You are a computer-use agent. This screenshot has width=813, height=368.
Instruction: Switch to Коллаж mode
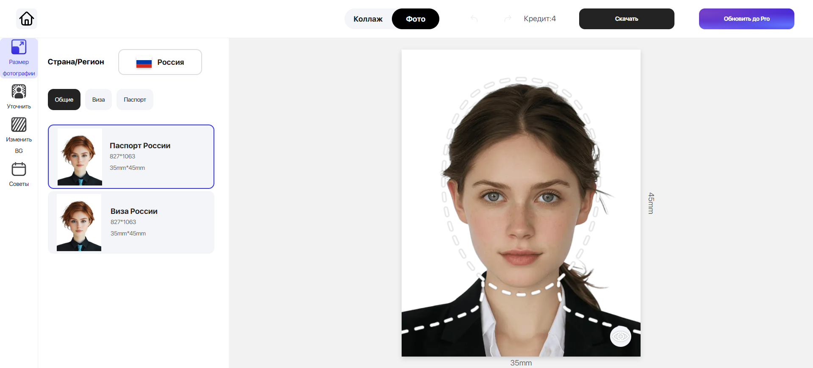[368, 19]
